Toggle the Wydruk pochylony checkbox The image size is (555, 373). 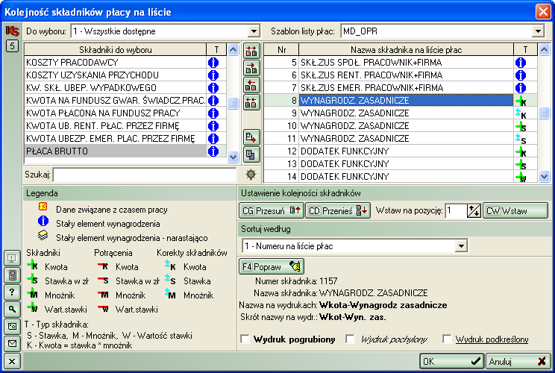(351, 339)
